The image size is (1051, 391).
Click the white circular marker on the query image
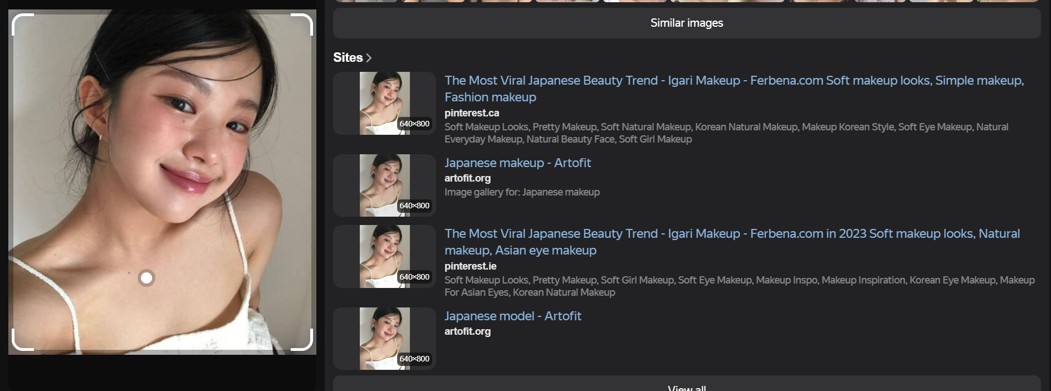coord(146,278)
